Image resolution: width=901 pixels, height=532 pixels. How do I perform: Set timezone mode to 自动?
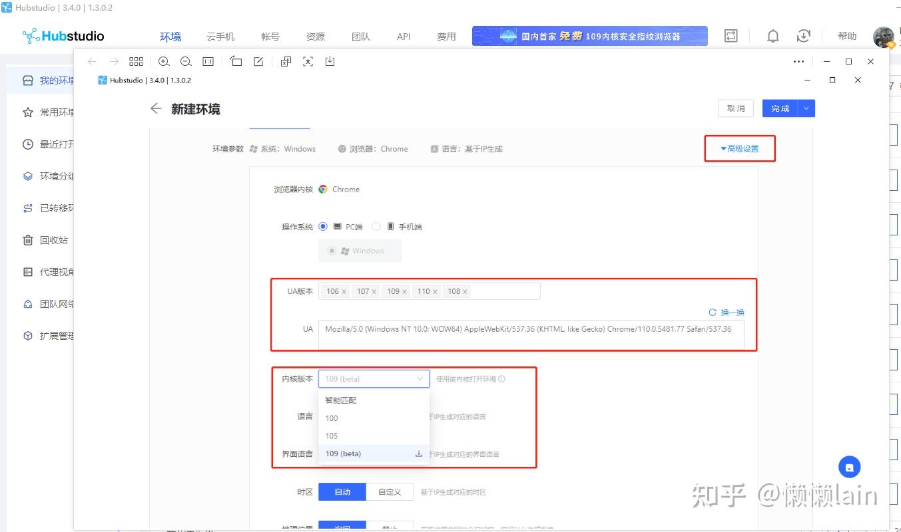click(342, 492)
